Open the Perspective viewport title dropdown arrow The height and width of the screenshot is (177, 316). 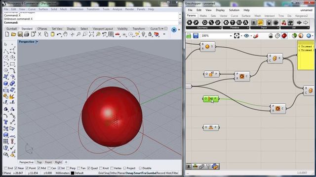click(x=37, y=42)
